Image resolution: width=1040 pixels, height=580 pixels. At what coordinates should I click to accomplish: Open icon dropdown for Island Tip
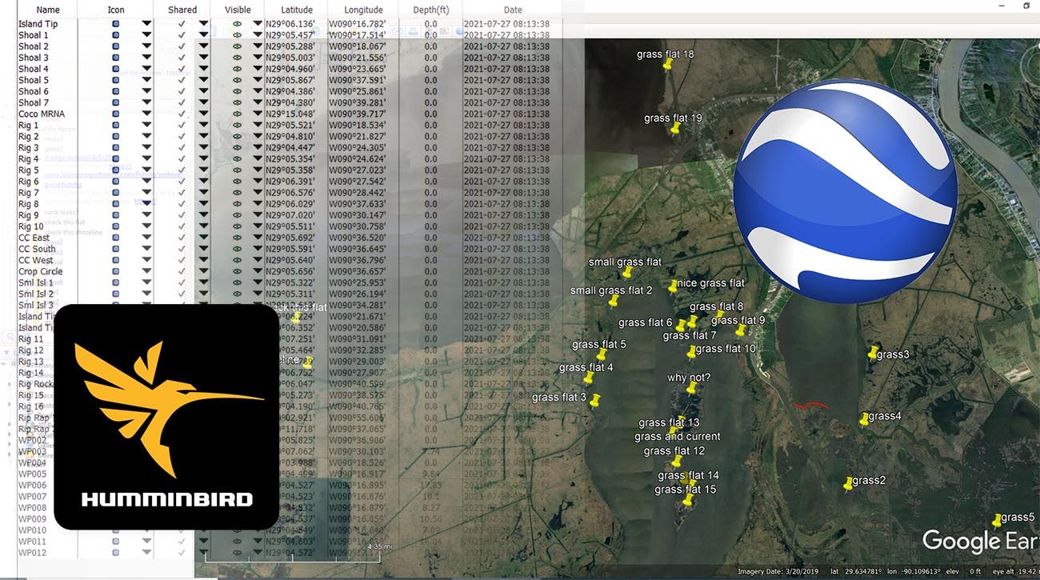pyautogui.click(x=146, y=24)
